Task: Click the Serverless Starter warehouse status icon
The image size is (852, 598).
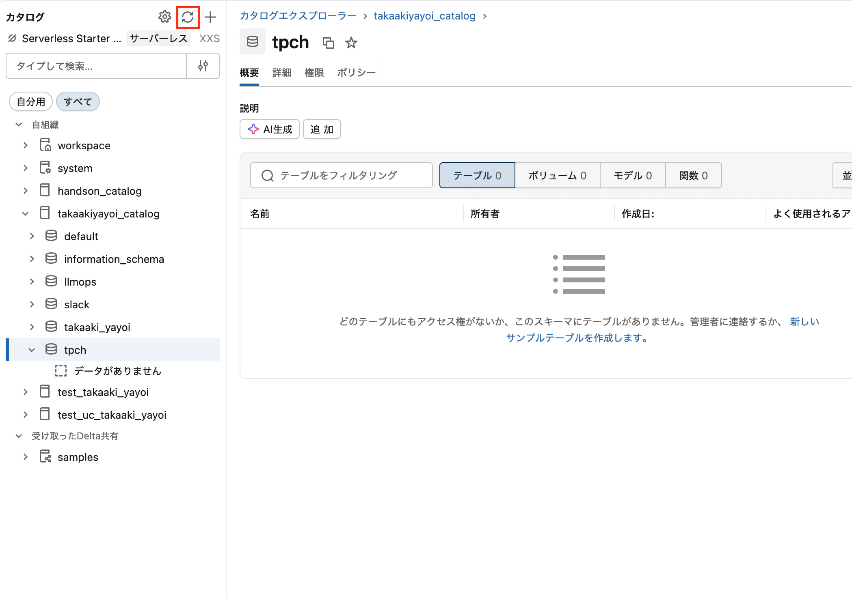Action: click(x=12, y=39)
